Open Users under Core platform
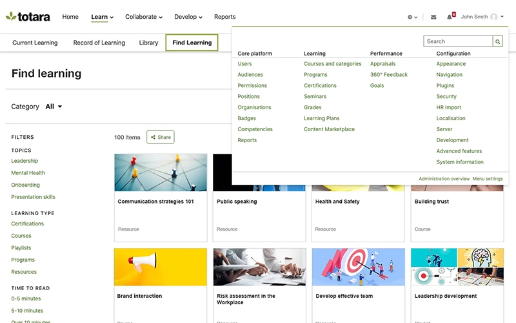Viewport: 516px width, 323px height. (x=244, y=63)
